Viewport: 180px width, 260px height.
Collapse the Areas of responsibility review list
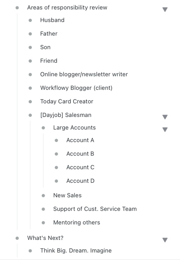165,10
